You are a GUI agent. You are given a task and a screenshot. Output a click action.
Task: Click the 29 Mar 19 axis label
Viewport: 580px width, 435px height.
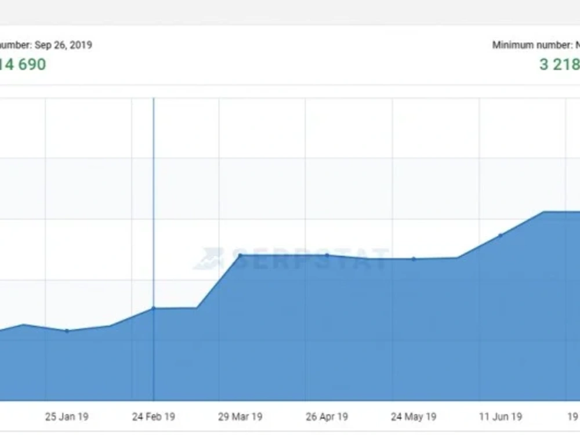pos(240,417)
